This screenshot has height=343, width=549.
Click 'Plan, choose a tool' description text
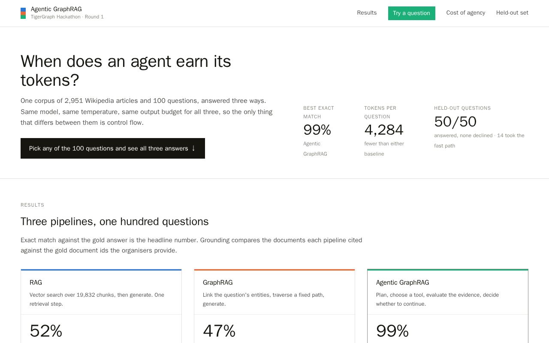tap(437, 299)
